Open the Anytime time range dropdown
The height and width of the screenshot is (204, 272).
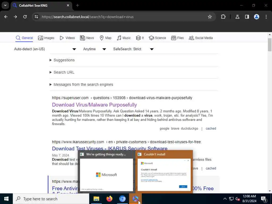(95, 49)
